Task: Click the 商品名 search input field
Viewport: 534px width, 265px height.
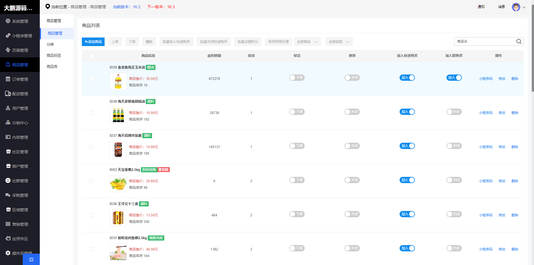Action: 485,42
